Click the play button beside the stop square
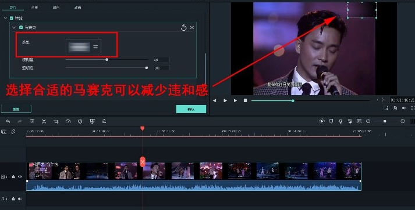The image size is (415, 210). tap(235, 100)
